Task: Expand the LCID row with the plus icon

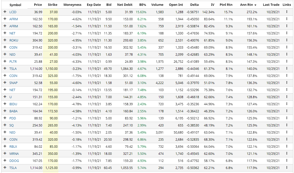Action: (x=5, y=12)
